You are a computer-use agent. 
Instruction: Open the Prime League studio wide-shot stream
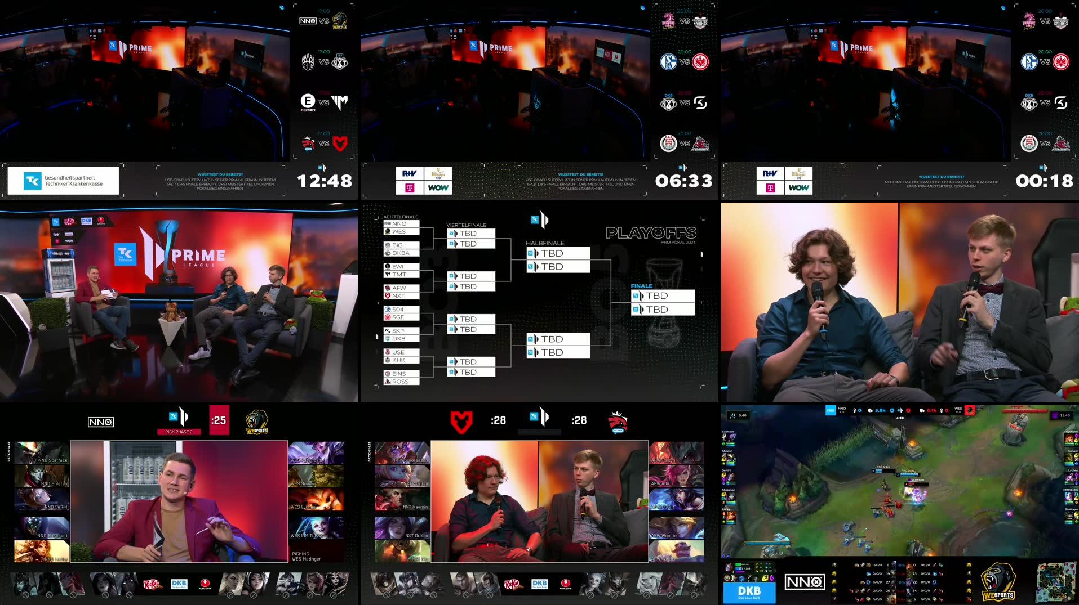179,302
